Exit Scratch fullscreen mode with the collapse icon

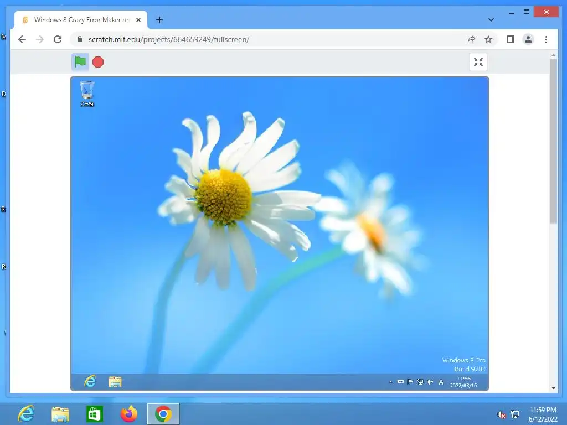(478, 62)
